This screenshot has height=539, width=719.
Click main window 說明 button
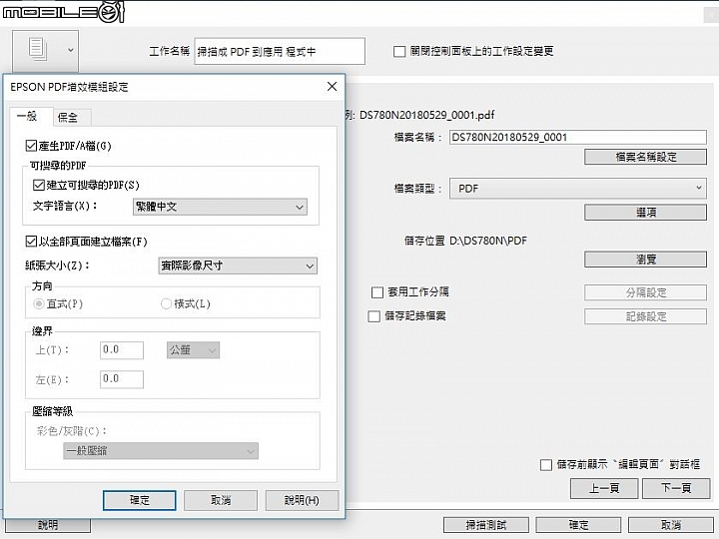(48, 525)
